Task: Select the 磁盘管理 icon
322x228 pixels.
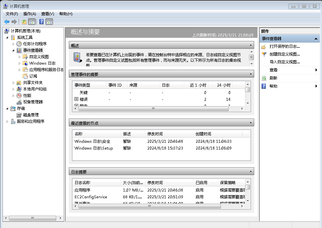Action: 19,115
